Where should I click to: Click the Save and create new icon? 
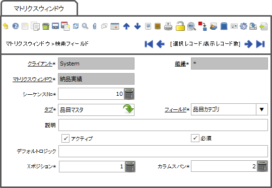click(x=65, y=26)
